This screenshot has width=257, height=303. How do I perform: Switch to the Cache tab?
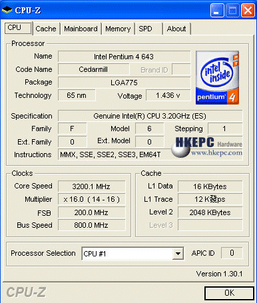pos(46,29)
